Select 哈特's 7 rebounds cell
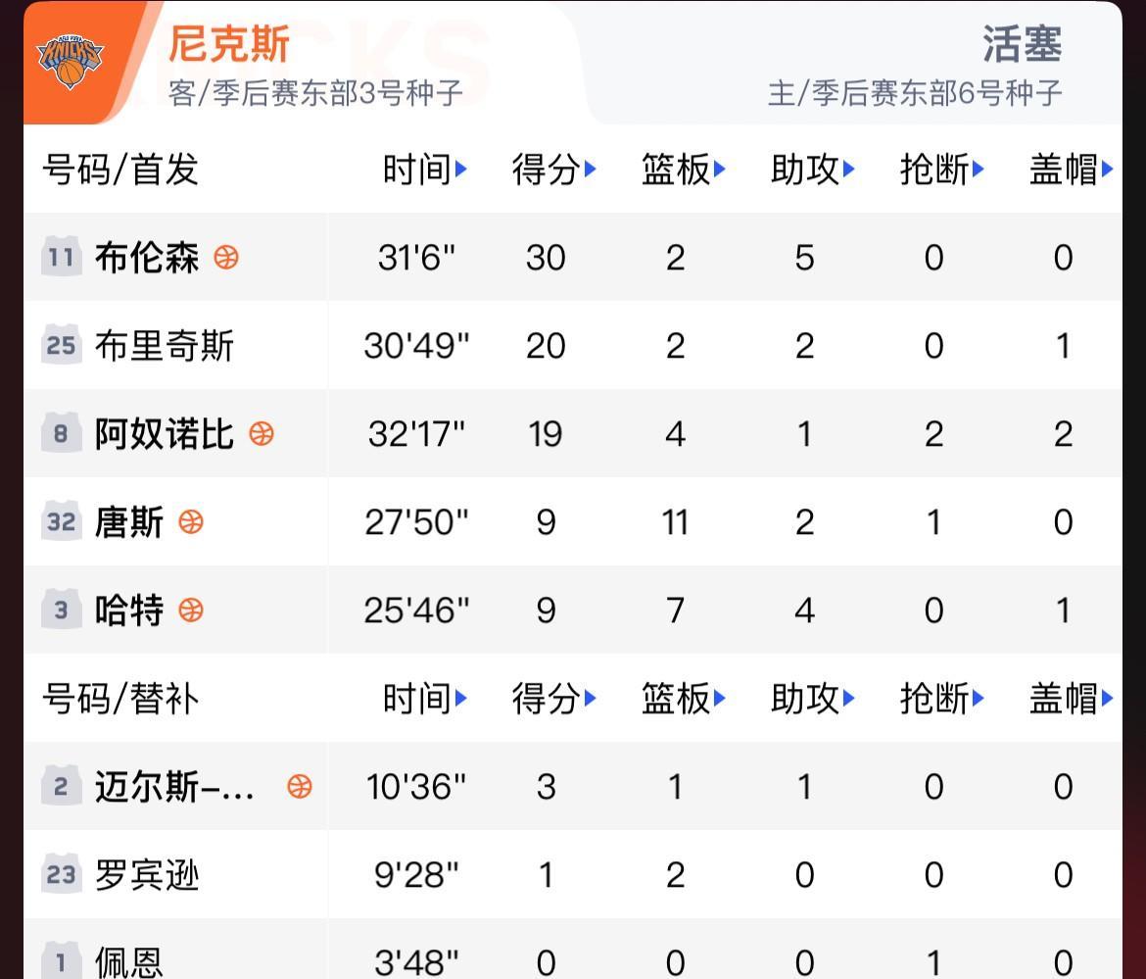The height and width of the screenshot is (979, 1146). coord(675,610)
